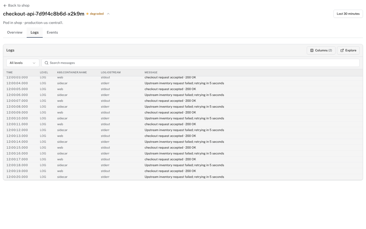Open the Columns (2) chooser
Screen dimensions: 366x229
(321, 50)
